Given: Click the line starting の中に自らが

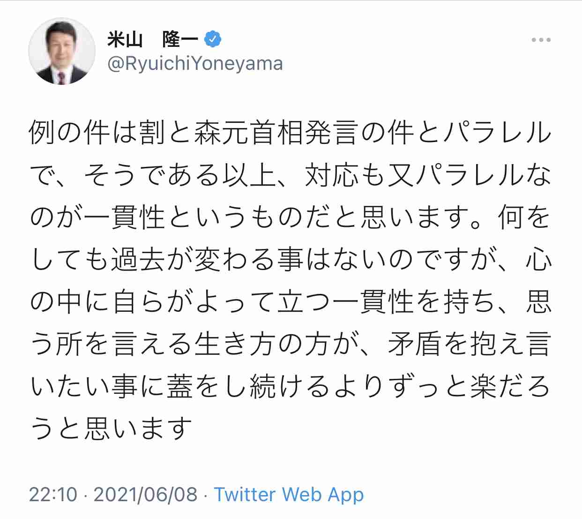Looking at the screenshot, I should click(291, 301).
